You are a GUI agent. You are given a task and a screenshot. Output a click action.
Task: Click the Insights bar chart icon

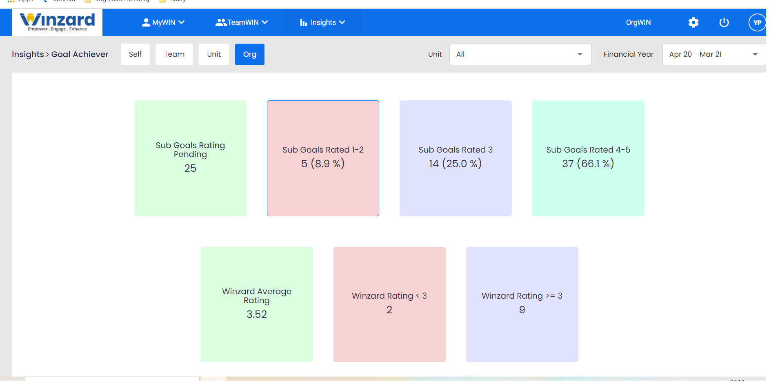(304, 22)
